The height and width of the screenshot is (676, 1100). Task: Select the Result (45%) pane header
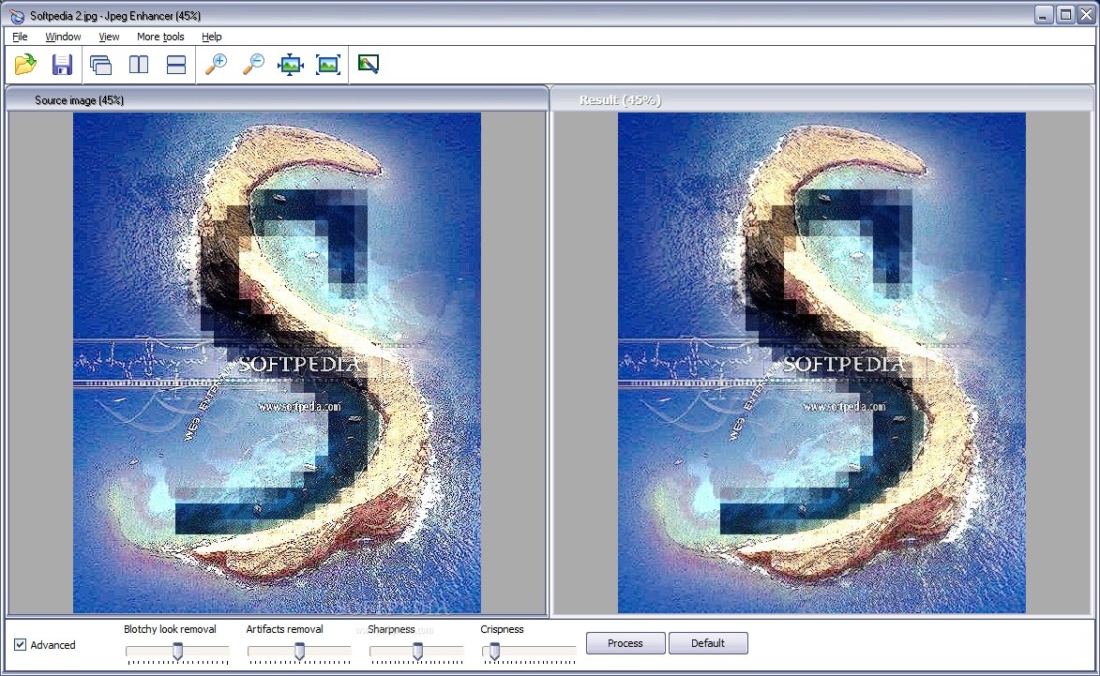(x=821, y=99)
